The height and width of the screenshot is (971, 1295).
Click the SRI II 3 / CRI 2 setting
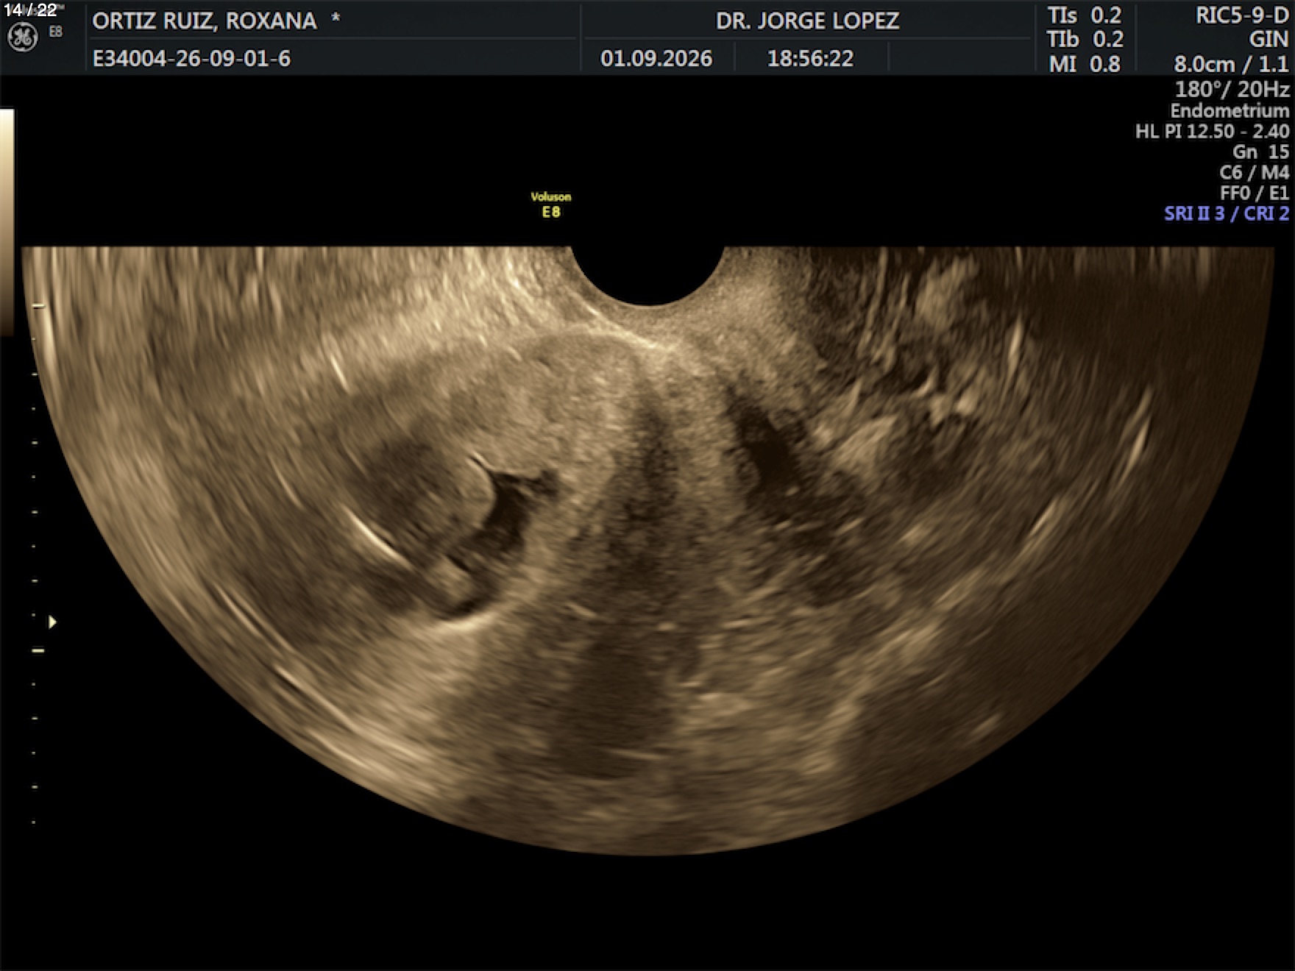(1227, 213)
